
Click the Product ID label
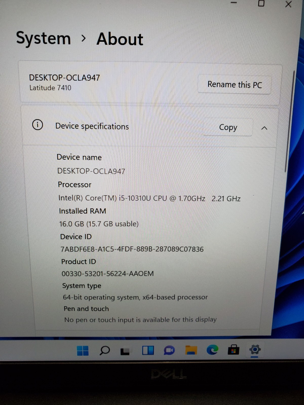coord(79,261)
